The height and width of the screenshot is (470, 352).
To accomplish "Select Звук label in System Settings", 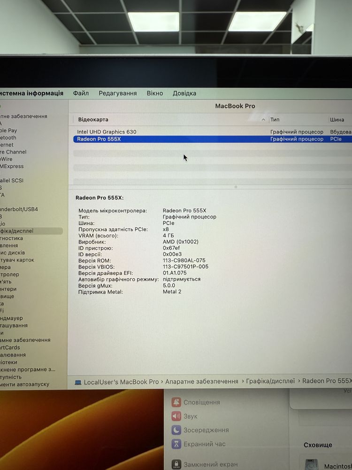I will (191, 416).
